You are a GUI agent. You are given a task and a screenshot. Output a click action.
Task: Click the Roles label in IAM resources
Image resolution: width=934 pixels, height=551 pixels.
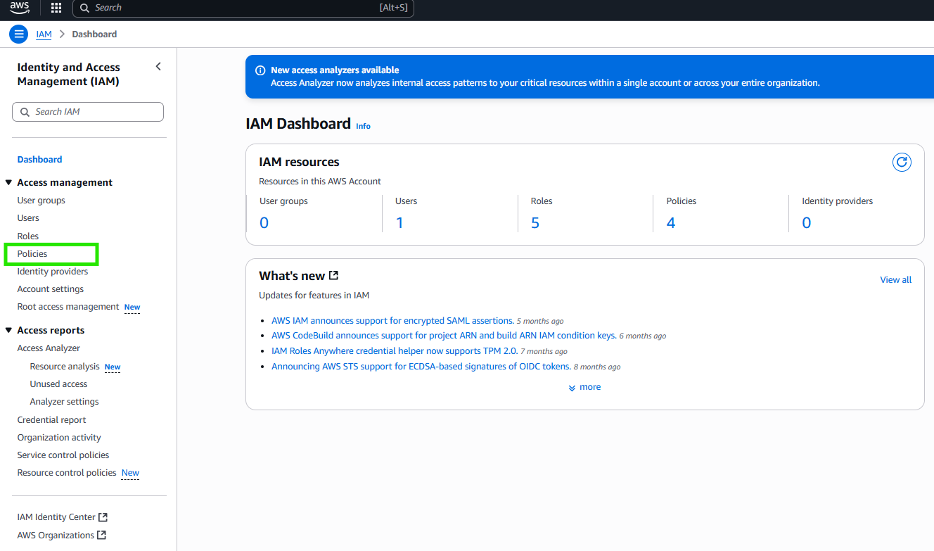pos(542,201)
